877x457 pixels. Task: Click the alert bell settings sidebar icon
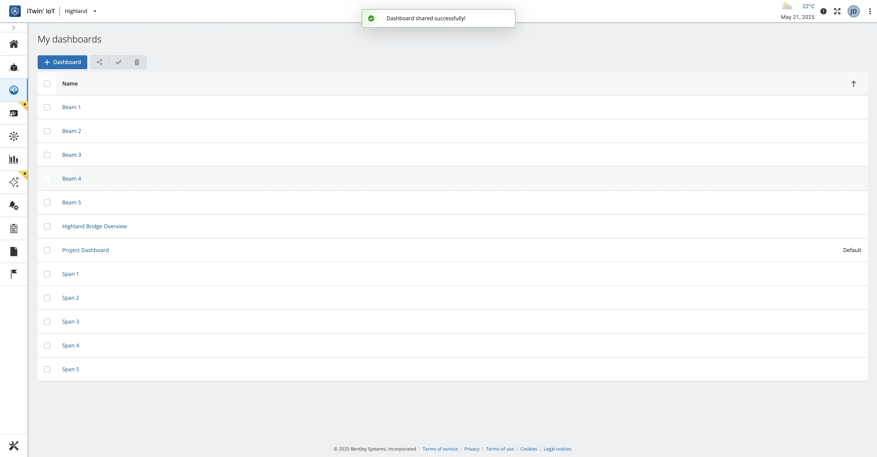tap(14, 205)
